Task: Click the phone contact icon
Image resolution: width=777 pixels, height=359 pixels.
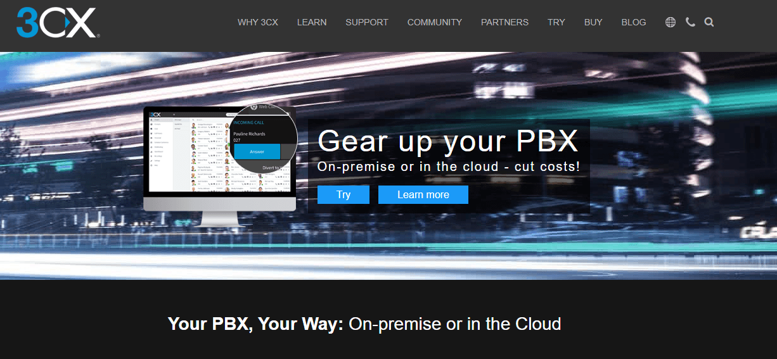Action: click(x=690, y=22)
